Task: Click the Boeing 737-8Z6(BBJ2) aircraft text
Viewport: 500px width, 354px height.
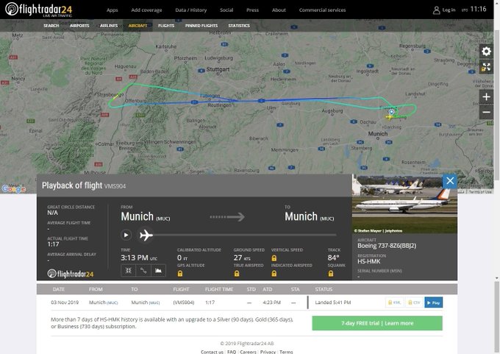Action: point(387,246)
